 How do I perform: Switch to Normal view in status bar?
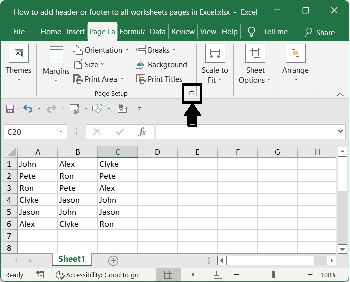[x=168, y=275]
